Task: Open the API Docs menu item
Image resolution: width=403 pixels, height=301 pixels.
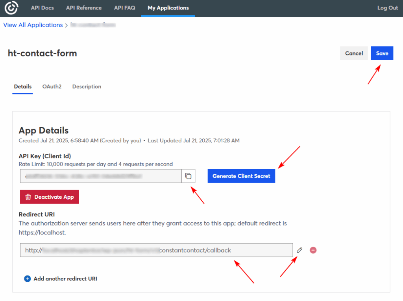Action: click(x=42, y=8)
